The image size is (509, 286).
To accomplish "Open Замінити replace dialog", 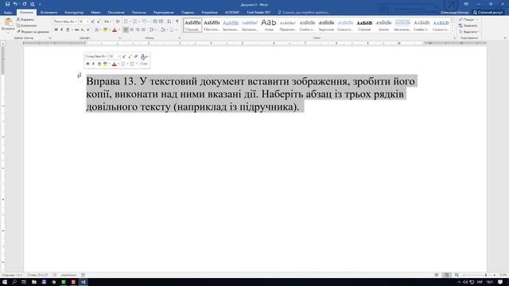I will click(468, 25).
